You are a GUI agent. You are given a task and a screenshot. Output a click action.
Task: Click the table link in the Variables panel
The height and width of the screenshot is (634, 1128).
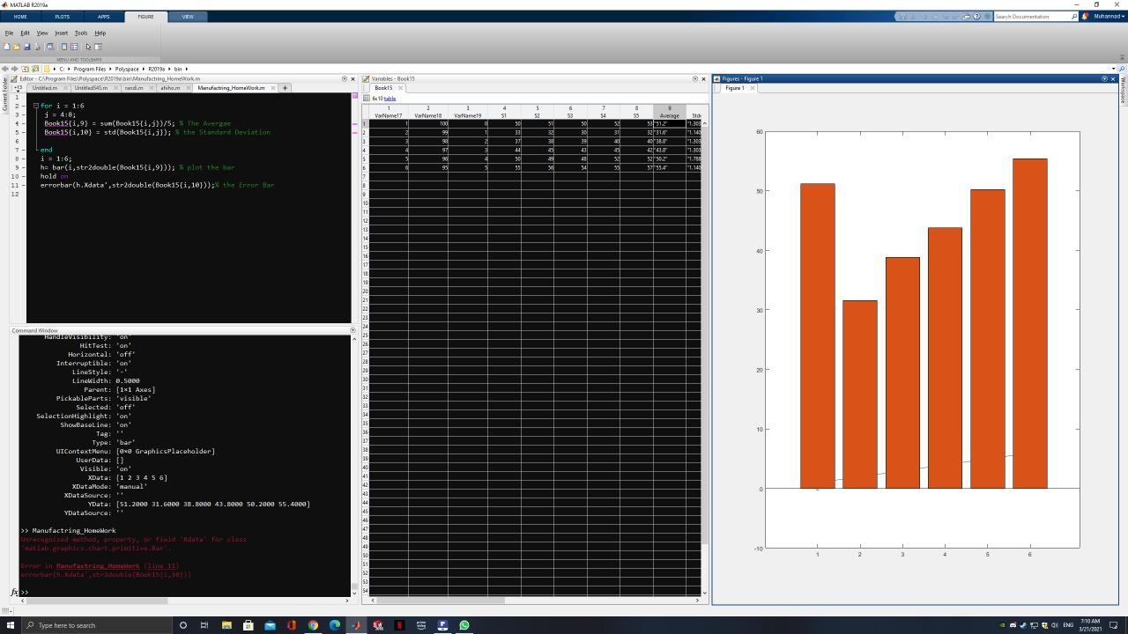(x=391, y=98)
